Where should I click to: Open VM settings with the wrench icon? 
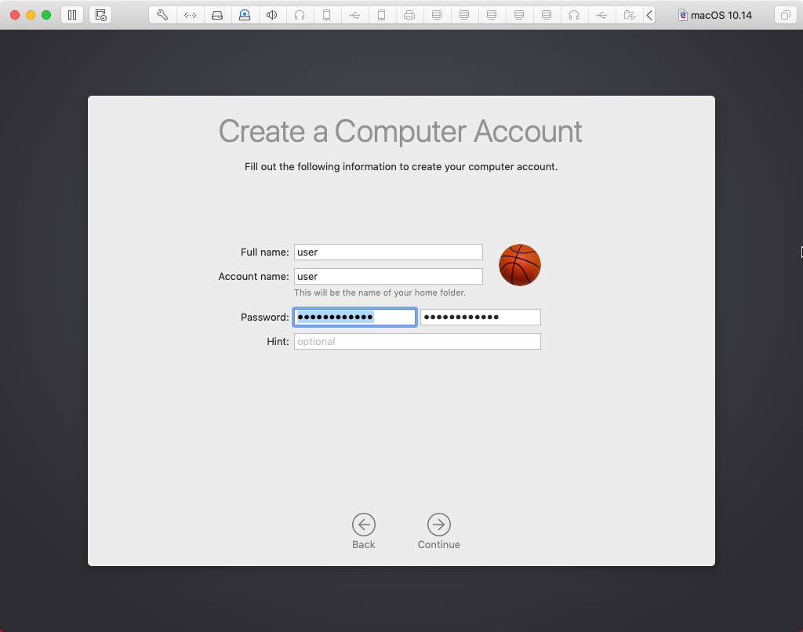(162, 15)
